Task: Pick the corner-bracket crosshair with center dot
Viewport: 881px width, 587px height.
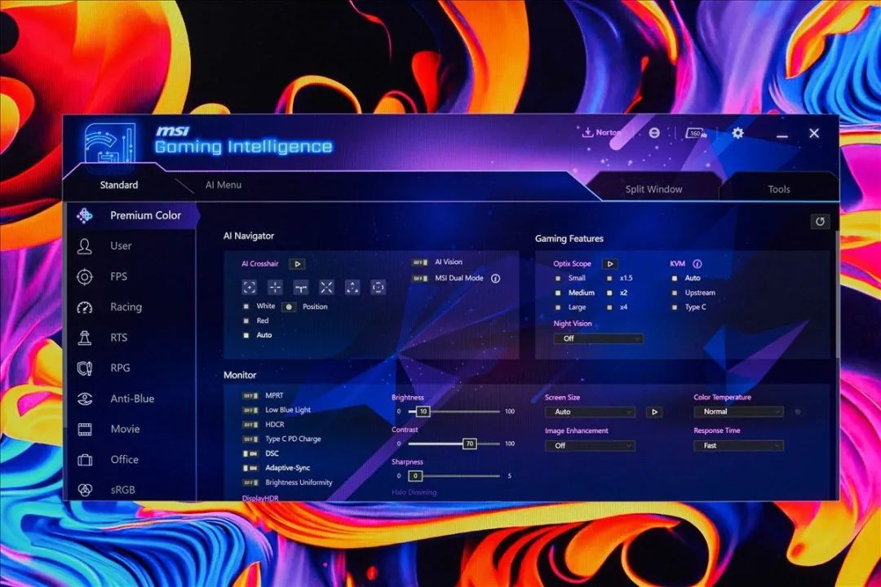Action: pos(250,288)
